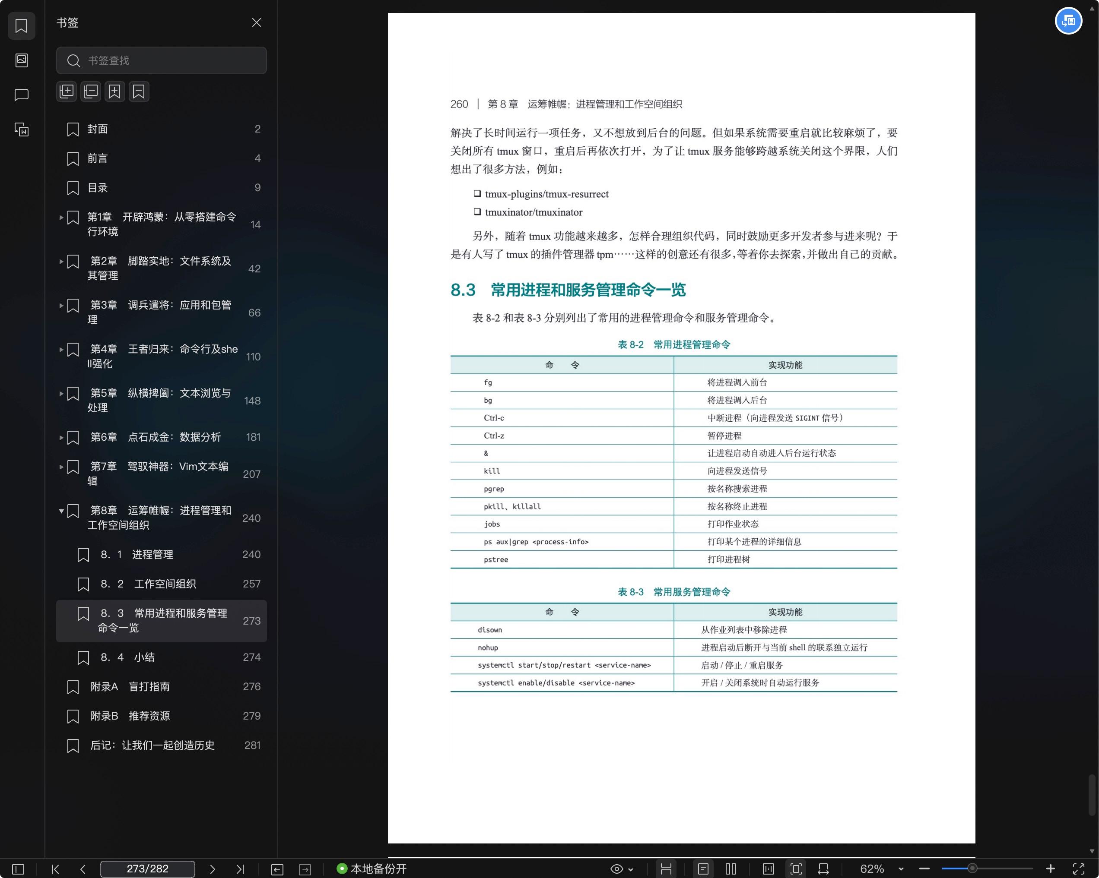Click the 8.3 section heading in the page
The width and height of the screenshot is (1099, 878).
568,290
